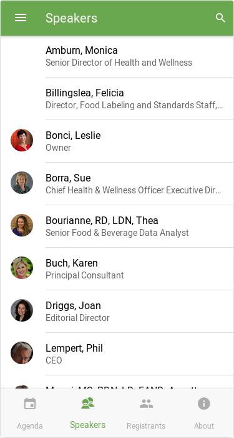Viewport: 234px width, 438px height.
Task: Select Bourianne, RD, LDN, Thea row
Action: tap(117, 227)
